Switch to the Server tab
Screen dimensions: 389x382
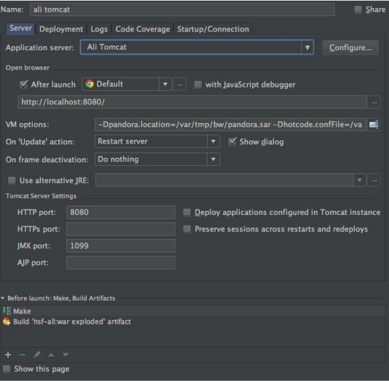(x=21, y=29)
